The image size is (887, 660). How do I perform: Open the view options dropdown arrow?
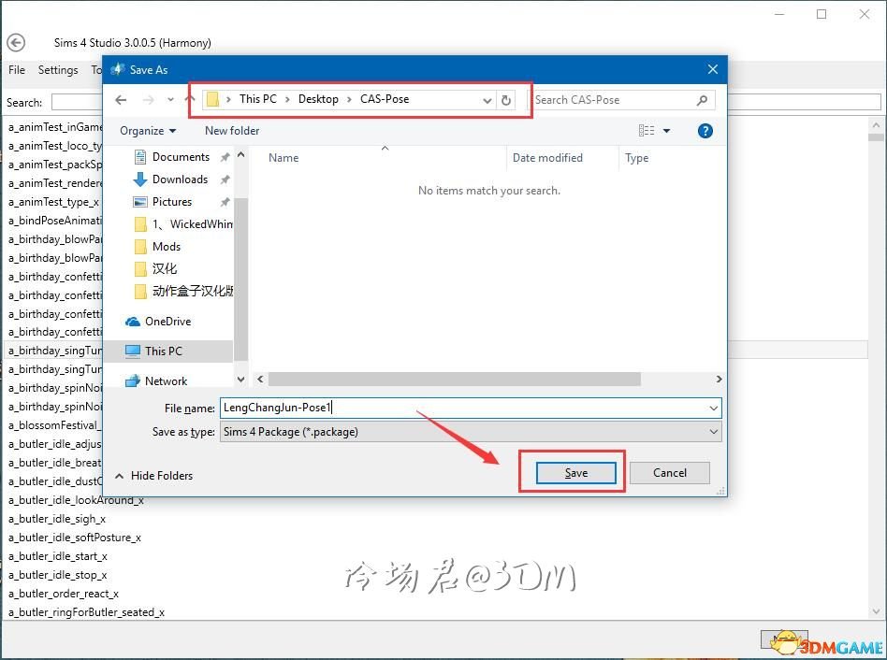click(666, 131)
